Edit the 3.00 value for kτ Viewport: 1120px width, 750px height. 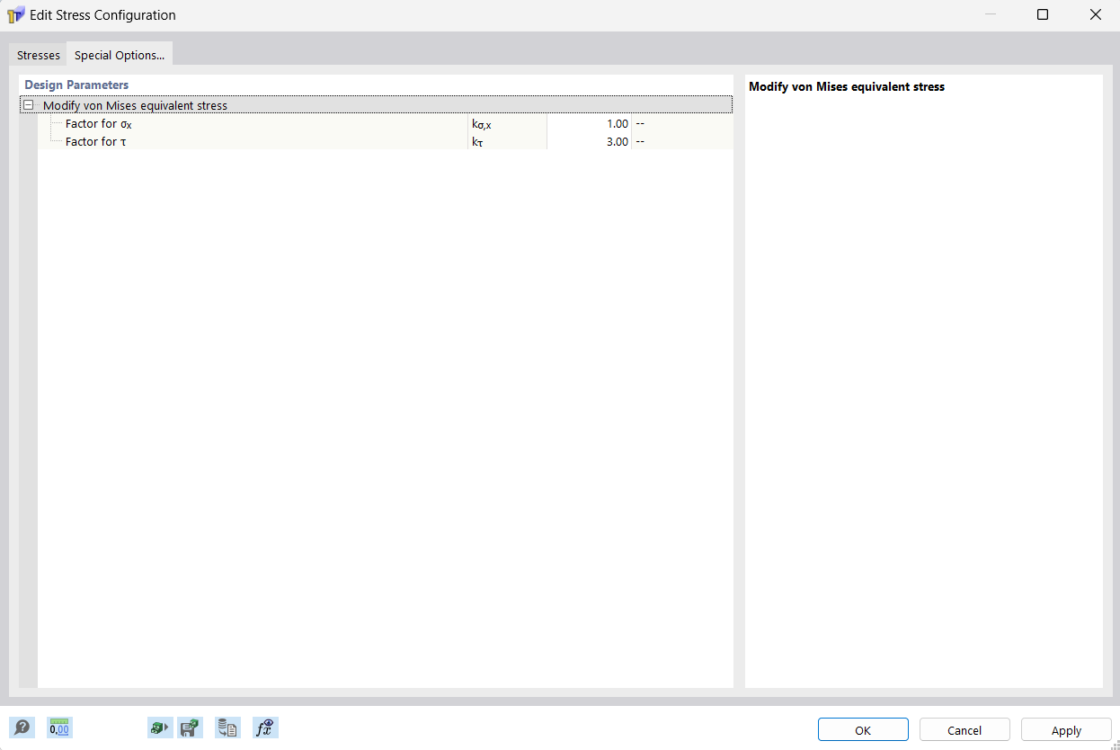(589, 141)
